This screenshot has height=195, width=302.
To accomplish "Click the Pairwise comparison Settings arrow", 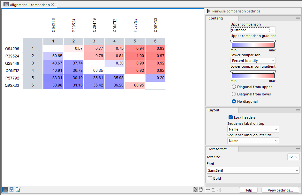I will 209,11.
